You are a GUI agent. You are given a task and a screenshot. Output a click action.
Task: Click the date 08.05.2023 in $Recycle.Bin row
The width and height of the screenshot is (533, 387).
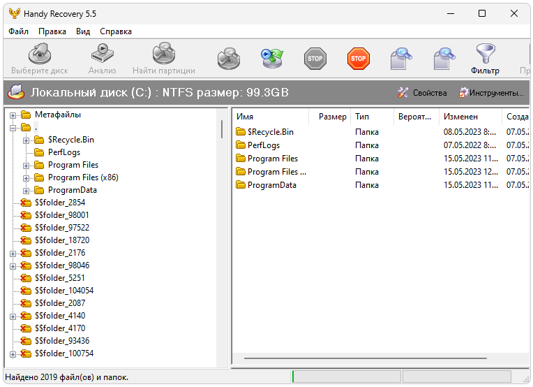[470, 132]
